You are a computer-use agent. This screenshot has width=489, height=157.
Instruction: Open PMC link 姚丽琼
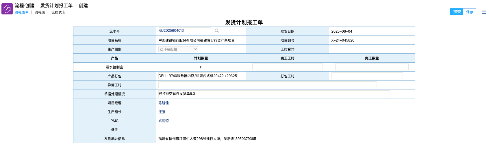164,121
